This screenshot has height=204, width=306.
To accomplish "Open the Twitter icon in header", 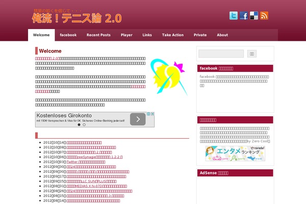I will click(x=234, y=16).
